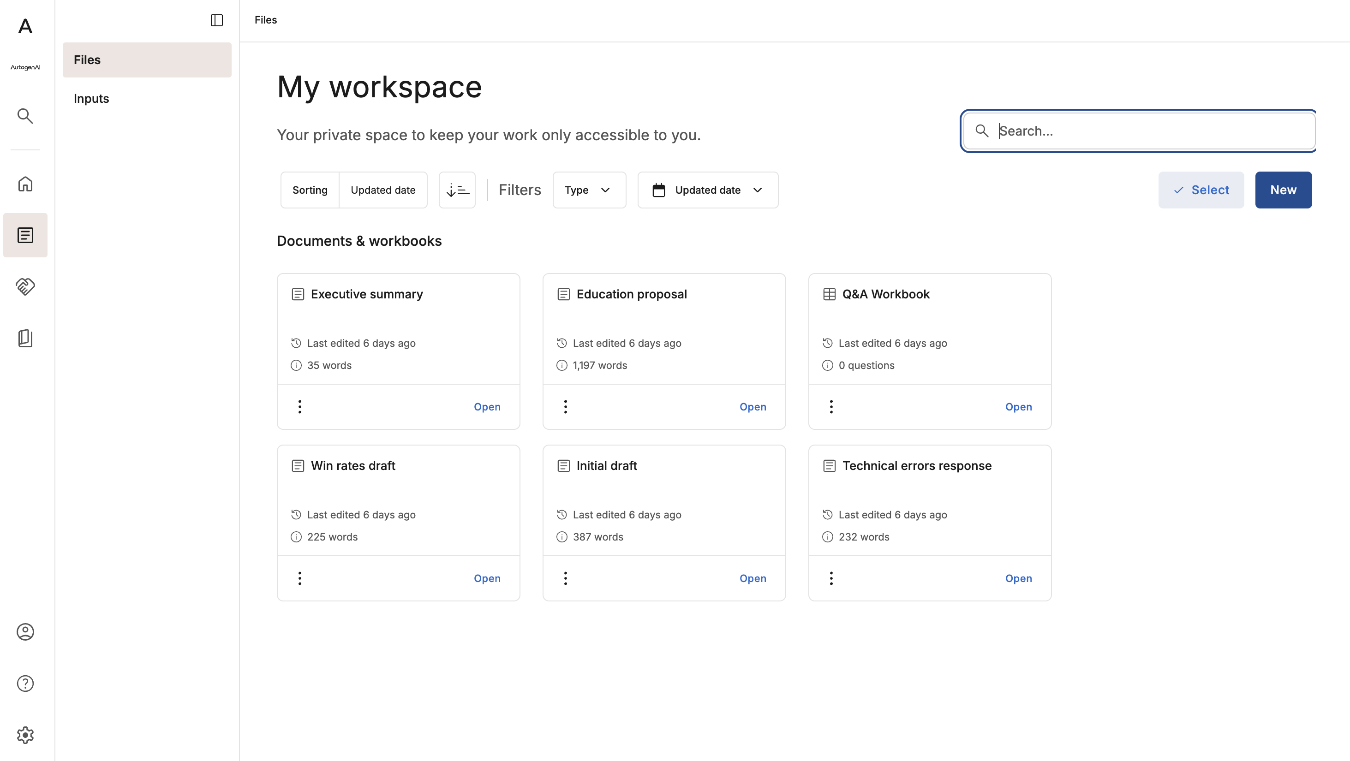This screenshot has height=761, width=1350.
Task: Click the Executive summary card title
Action: click(x=367, y=294)
